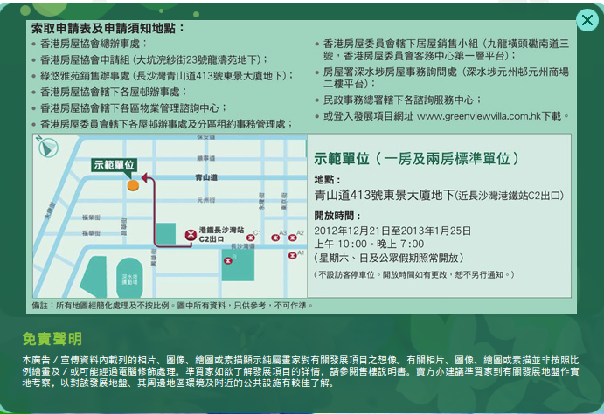Click the MTR exit A1 icon
This screenshot has width=604, height=414.
tap(293, 256)
